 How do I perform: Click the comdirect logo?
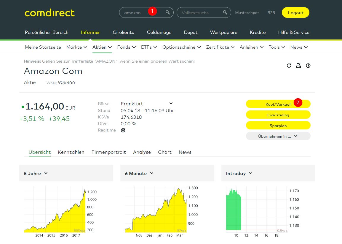point(49,13)
